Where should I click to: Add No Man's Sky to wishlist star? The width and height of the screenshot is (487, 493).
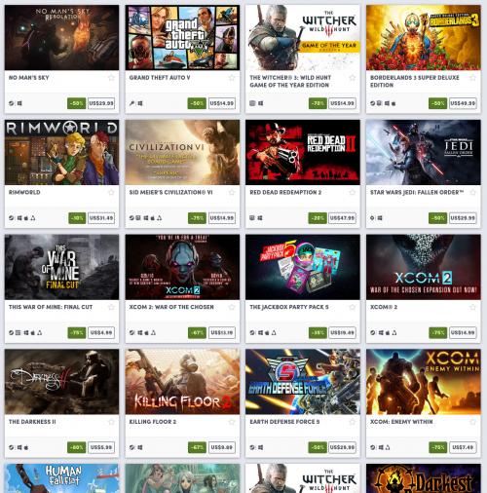point(111,78)
